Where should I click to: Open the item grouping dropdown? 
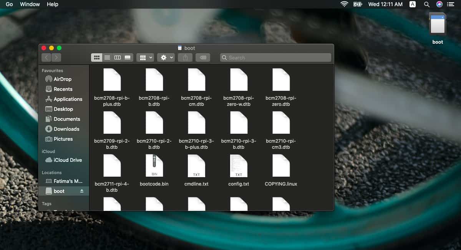pos(145,57)
